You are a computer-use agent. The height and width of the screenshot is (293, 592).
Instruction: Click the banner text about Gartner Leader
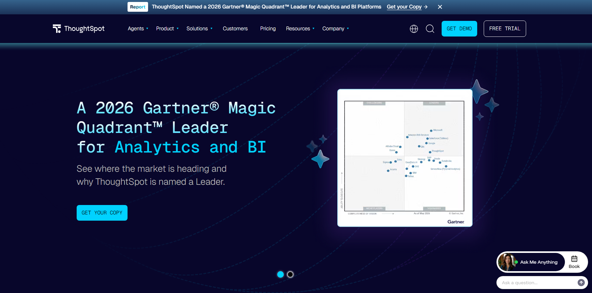coord(266,7)
